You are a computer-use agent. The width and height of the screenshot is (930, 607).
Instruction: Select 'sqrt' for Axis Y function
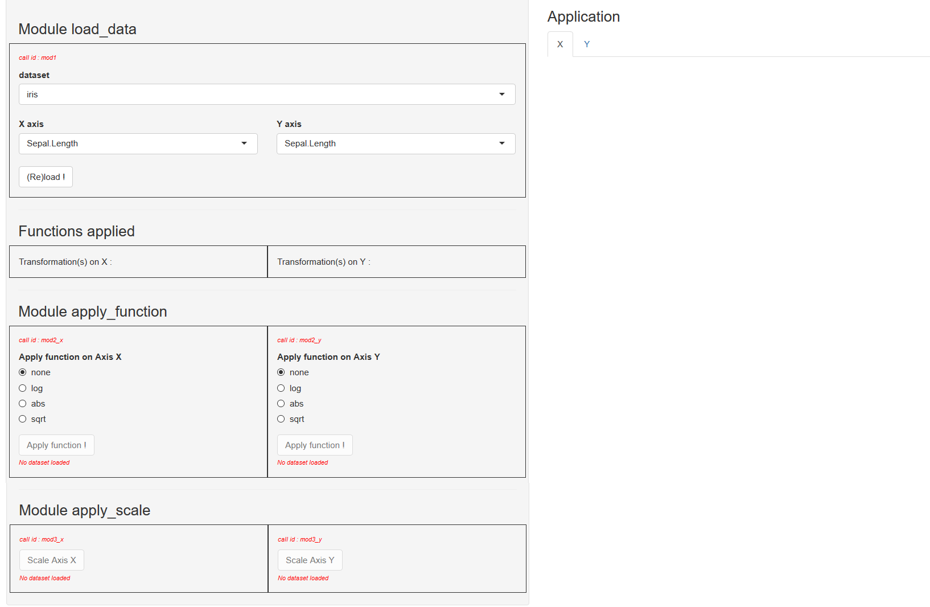pos(281,419)
